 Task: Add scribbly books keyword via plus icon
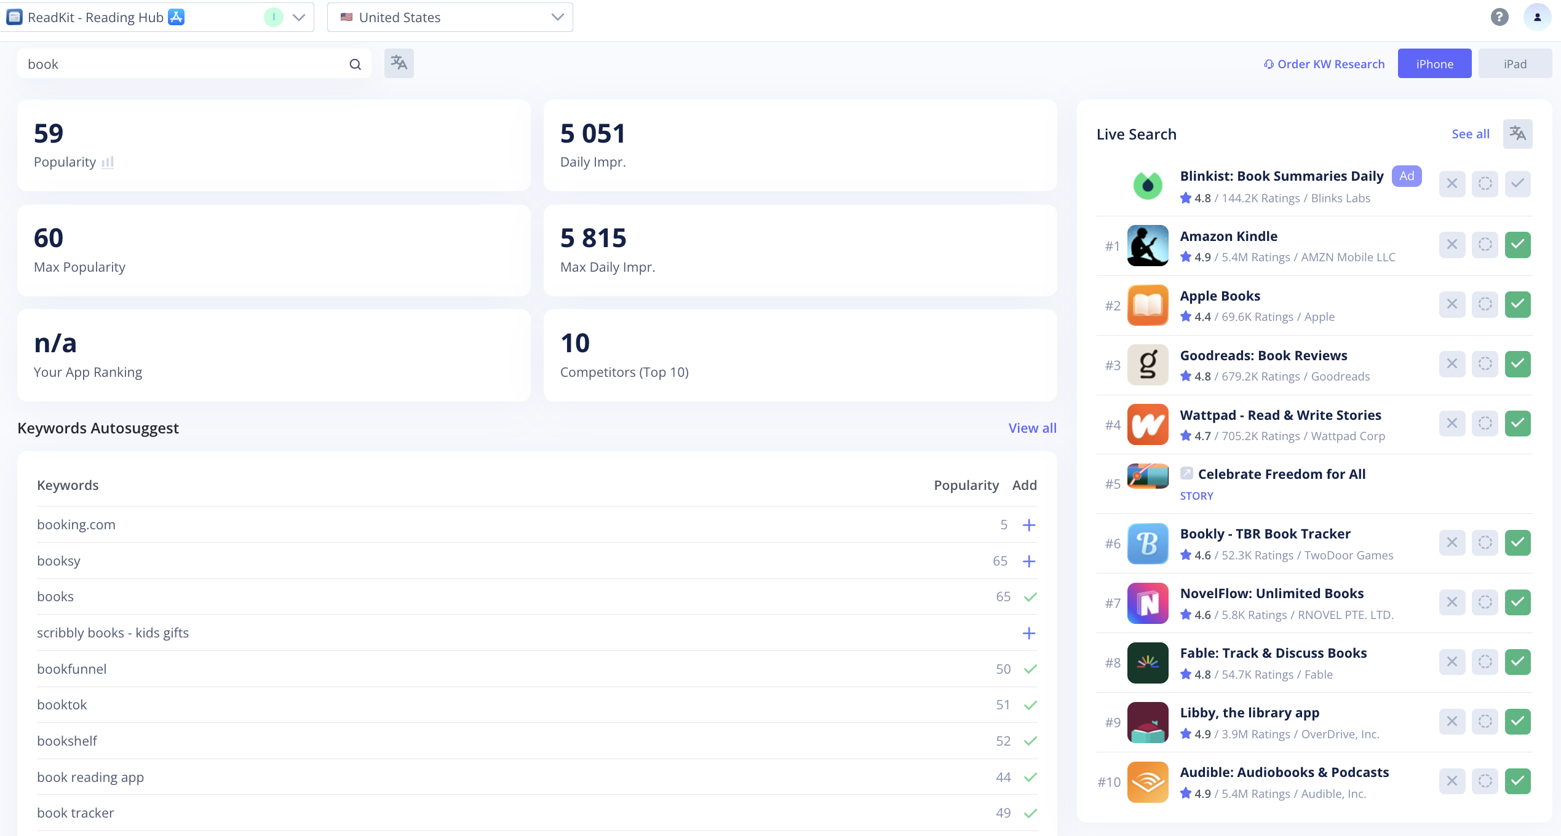pyautogui.click(x=1028, y=633)
